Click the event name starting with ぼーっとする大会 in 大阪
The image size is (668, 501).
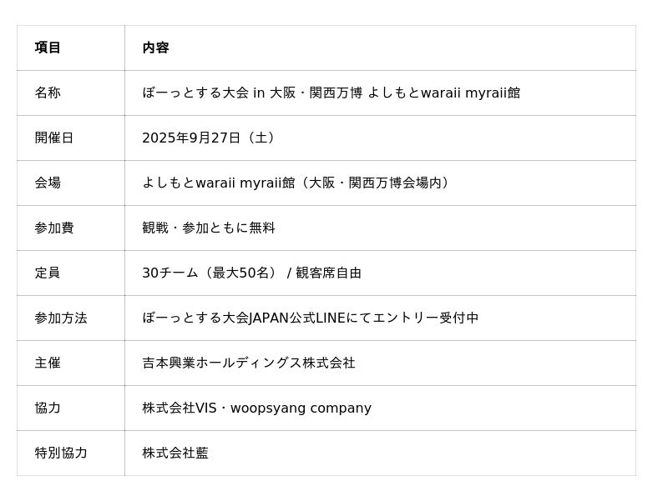point(331,93)
